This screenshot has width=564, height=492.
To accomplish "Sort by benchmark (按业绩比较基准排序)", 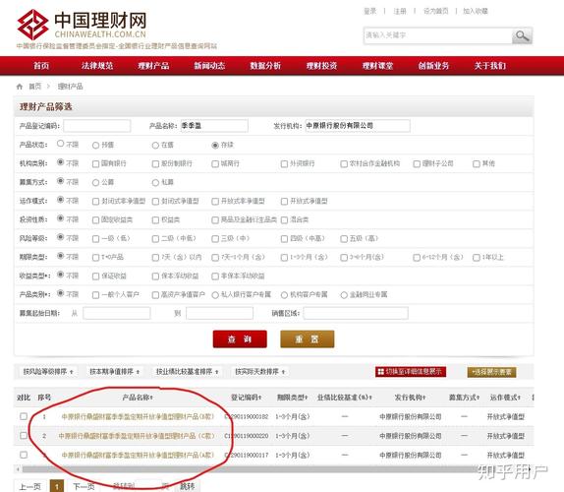I will [x=187, y=372].
